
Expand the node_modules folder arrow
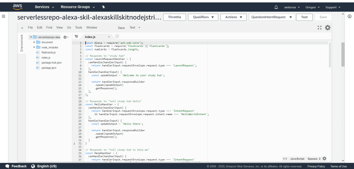coord(34,47)
